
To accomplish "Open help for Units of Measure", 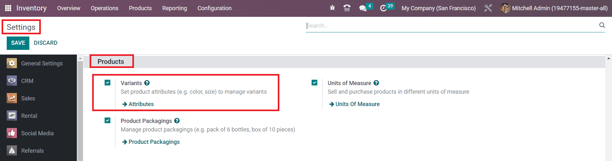I will [x=376, y=83].
